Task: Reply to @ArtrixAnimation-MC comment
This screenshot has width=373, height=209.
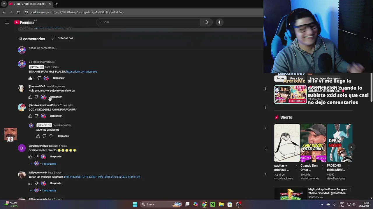Action: click(56, 116)
